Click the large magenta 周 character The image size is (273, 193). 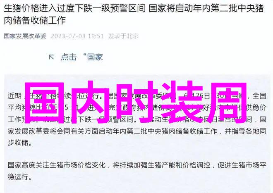(x=226, y=102)
